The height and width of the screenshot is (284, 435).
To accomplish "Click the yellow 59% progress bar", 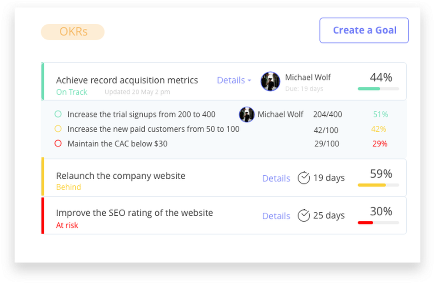I will (378, 185).
